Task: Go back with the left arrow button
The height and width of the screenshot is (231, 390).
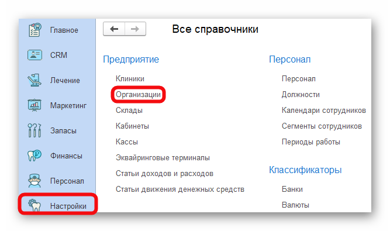Action: (114, 29)
